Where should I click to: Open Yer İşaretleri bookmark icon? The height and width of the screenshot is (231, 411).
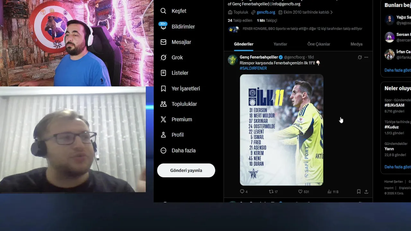pyautogui.click(x=163, y=89)
